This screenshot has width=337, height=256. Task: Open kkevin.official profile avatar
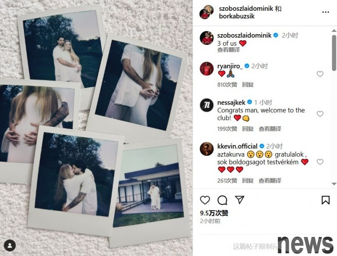[x=207, y=149]
